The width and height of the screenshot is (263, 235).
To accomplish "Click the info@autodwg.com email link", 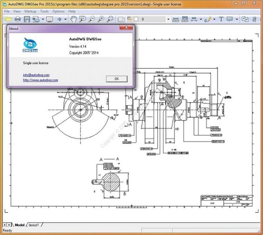I will click(36, 75).
